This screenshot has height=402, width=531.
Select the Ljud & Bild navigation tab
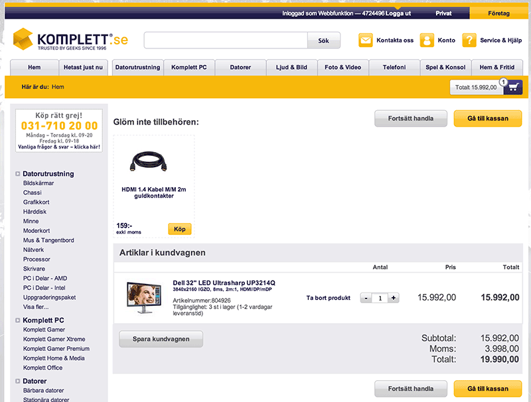[x=291, y=68]
